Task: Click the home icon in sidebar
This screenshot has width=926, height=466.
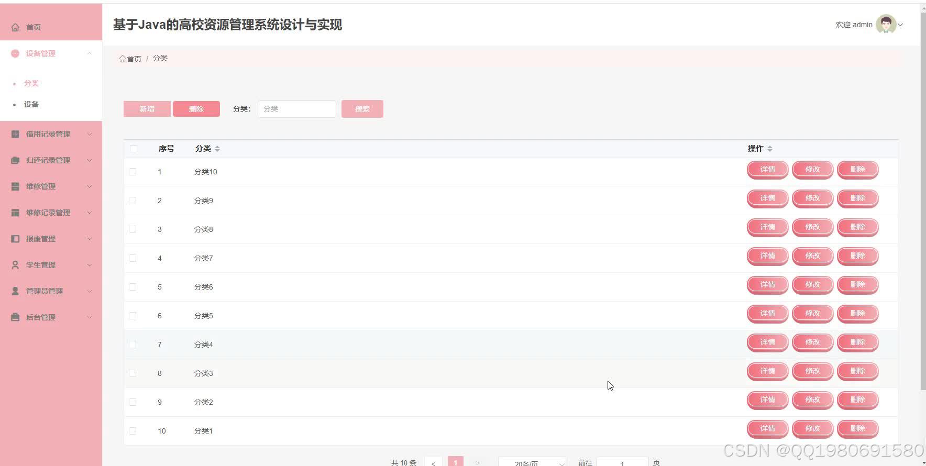Action: click(x=15, y=27)
